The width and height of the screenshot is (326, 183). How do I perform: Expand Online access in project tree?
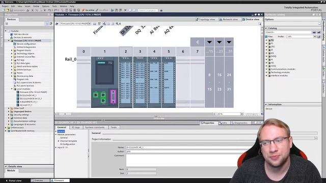[6, 128]
